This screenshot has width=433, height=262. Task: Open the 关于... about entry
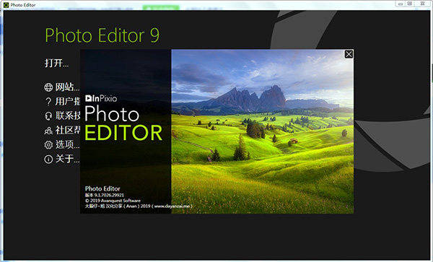tap(67, 159)
